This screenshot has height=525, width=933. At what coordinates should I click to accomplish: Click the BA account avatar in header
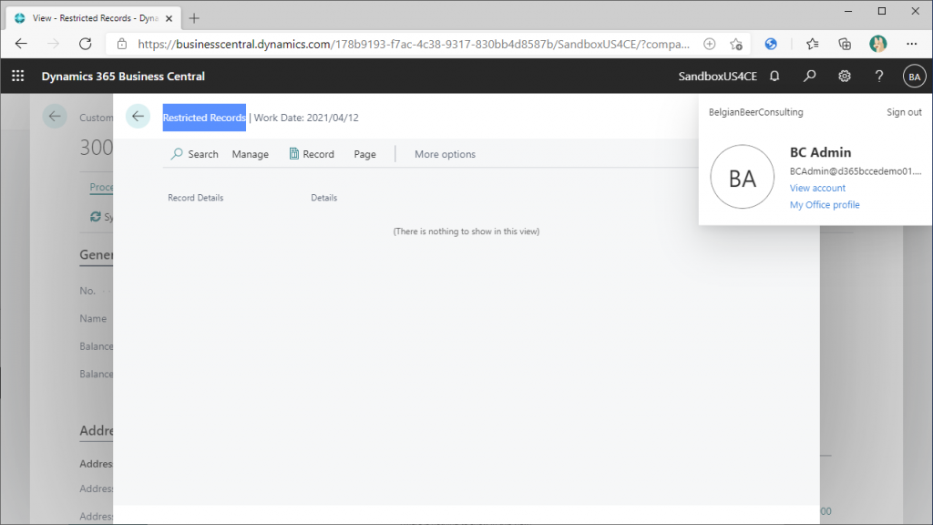coord(914,77)
